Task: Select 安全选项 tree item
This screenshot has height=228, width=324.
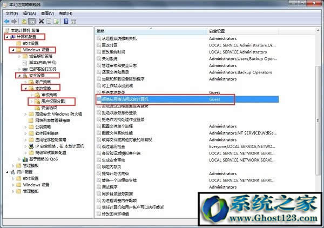Action: [x=49, y=108]
